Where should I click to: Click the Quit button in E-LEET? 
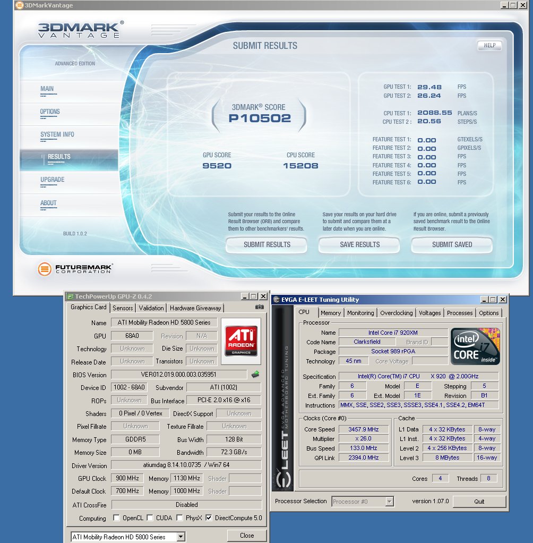coord(479,501)
